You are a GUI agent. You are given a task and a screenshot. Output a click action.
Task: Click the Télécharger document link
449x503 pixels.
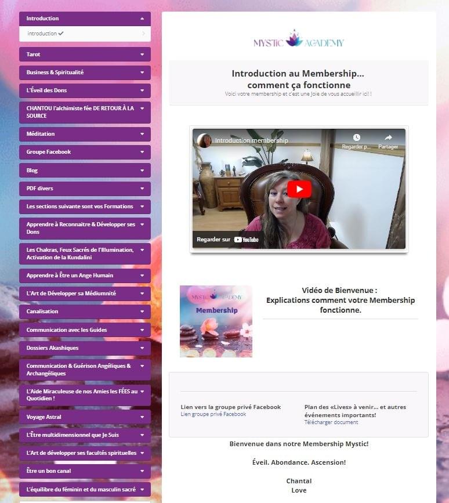pyautogui.click(x=331, y=422)
